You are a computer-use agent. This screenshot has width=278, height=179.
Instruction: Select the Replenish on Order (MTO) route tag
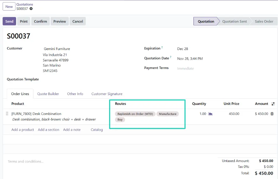(x=135, y=114)
